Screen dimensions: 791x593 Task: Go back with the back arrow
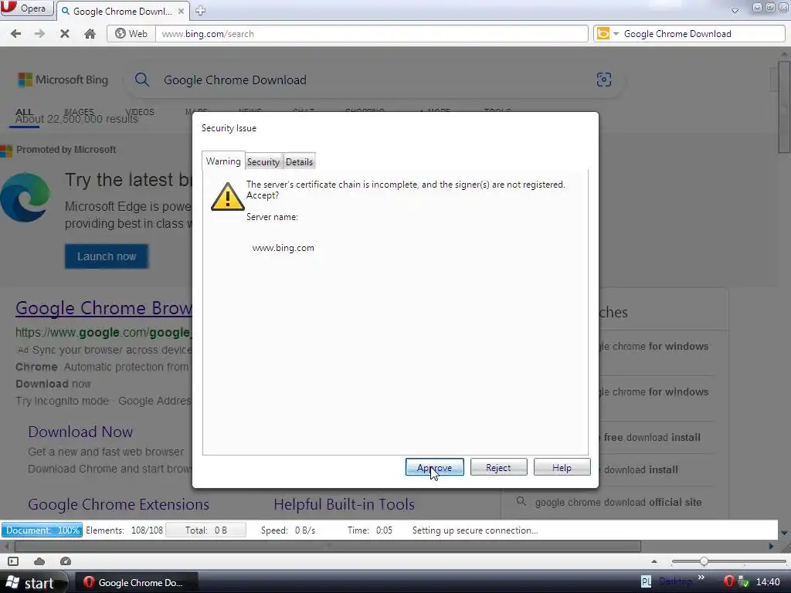click(x=16, y=34)
